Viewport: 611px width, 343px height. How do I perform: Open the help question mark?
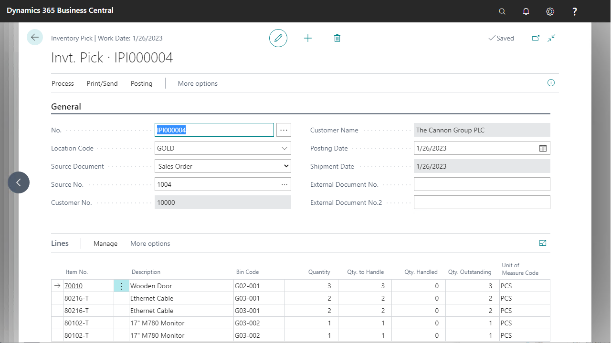[575, 11]
